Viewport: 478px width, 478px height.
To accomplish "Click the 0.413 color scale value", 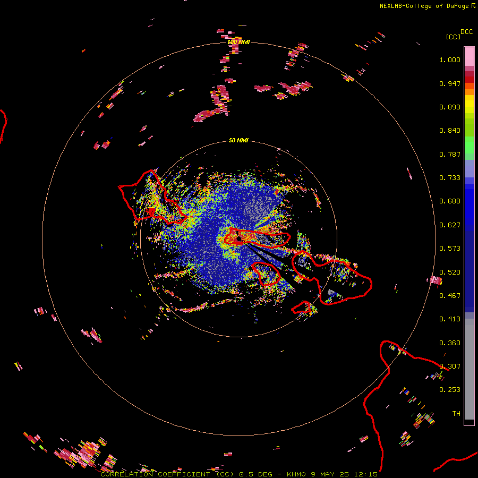I will [450, 319].
